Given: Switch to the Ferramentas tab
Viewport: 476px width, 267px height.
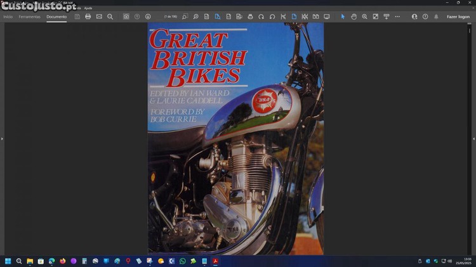Looking at the screenshot, I should (29, 16).
